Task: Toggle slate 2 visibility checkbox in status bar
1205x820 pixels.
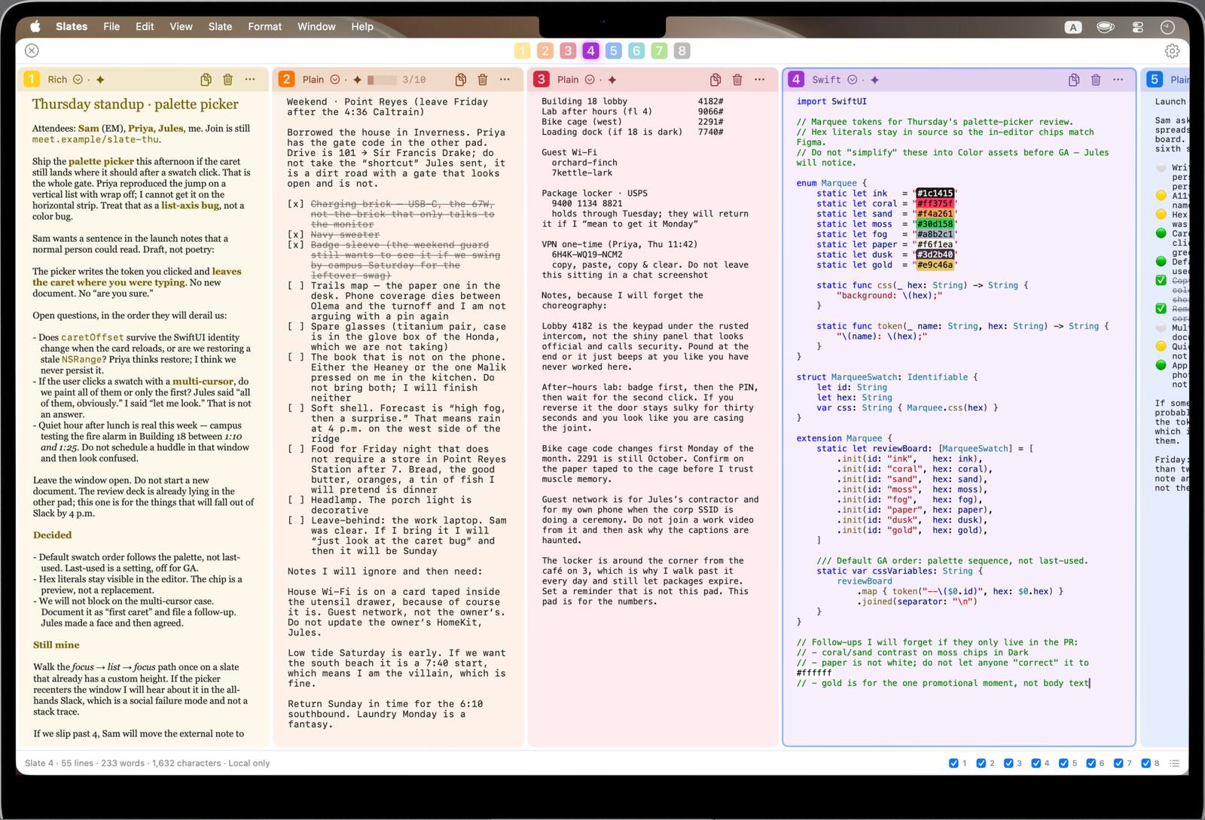Action: (x=981, y=763)
